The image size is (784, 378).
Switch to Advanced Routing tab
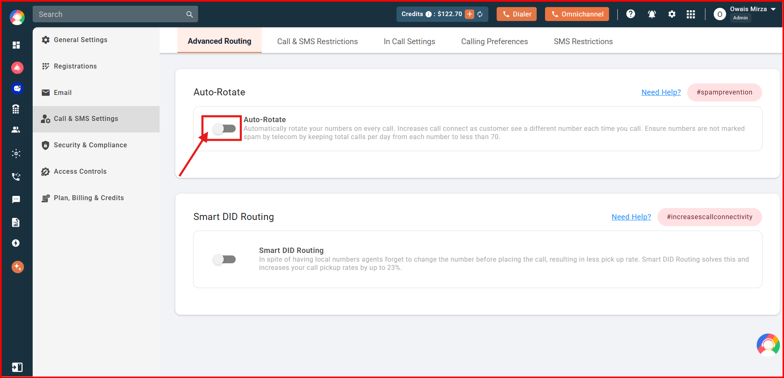point(220,41)
